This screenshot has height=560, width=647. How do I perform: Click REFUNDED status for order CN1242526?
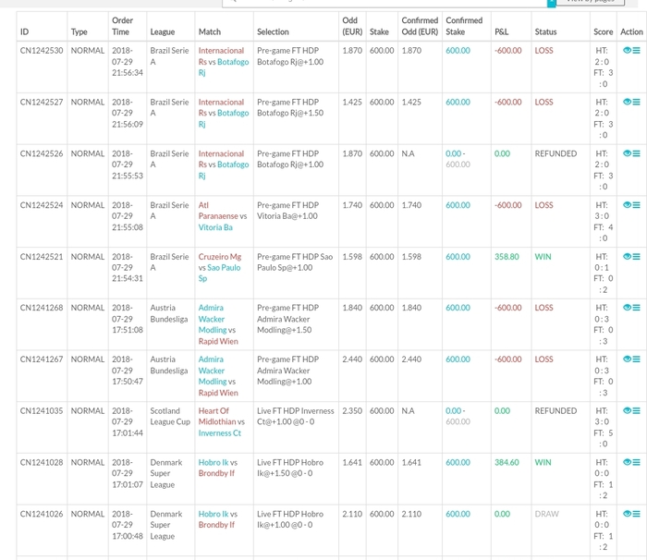pos(555,153)
